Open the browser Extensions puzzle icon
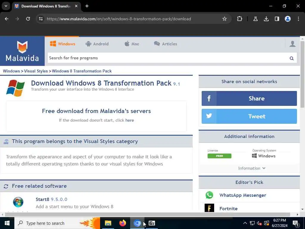The width and height of the screenshot is (305, 229). point(240,19)
